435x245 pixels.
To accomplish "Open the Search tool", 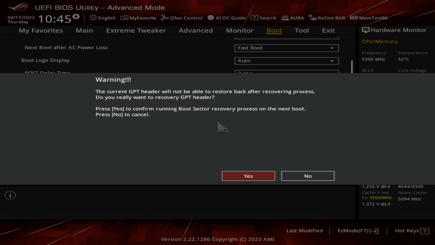I will coord(263,18).
